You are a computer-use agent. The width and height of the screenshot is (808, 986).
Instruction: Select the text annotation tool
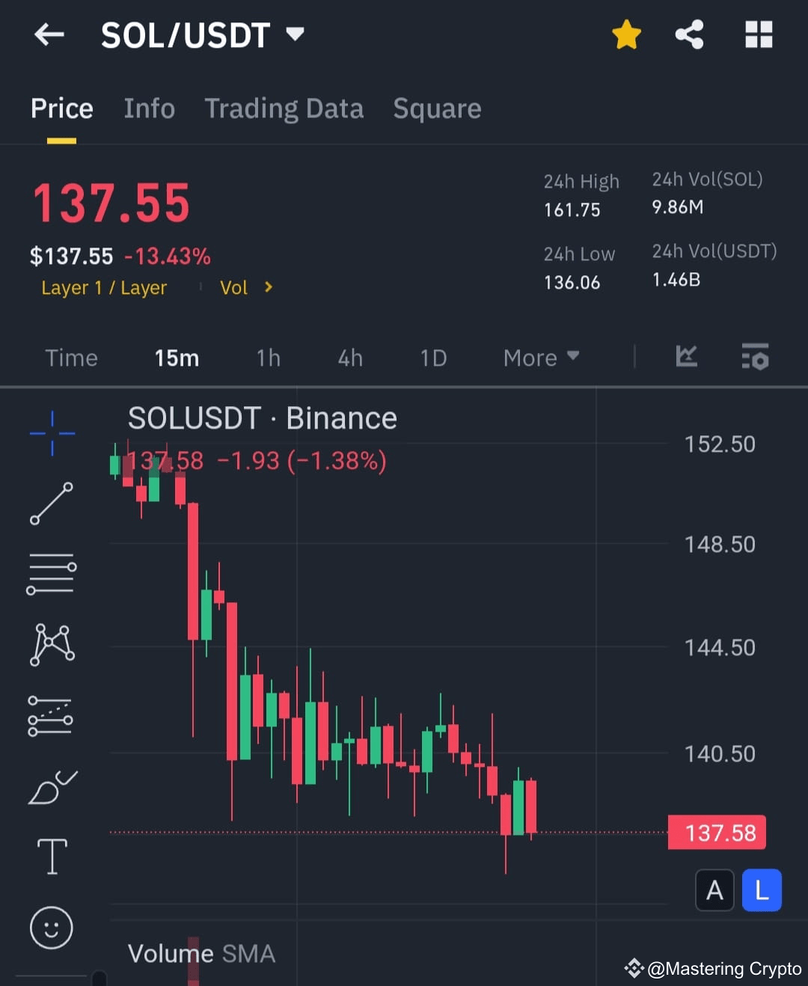tap(52, 857)
